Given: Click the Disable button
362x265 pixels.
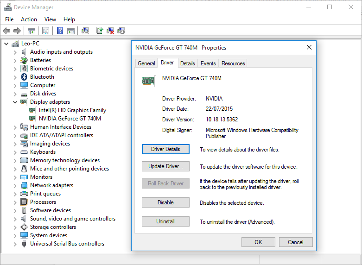Looking at the screenshot, I should coord(165,202).
